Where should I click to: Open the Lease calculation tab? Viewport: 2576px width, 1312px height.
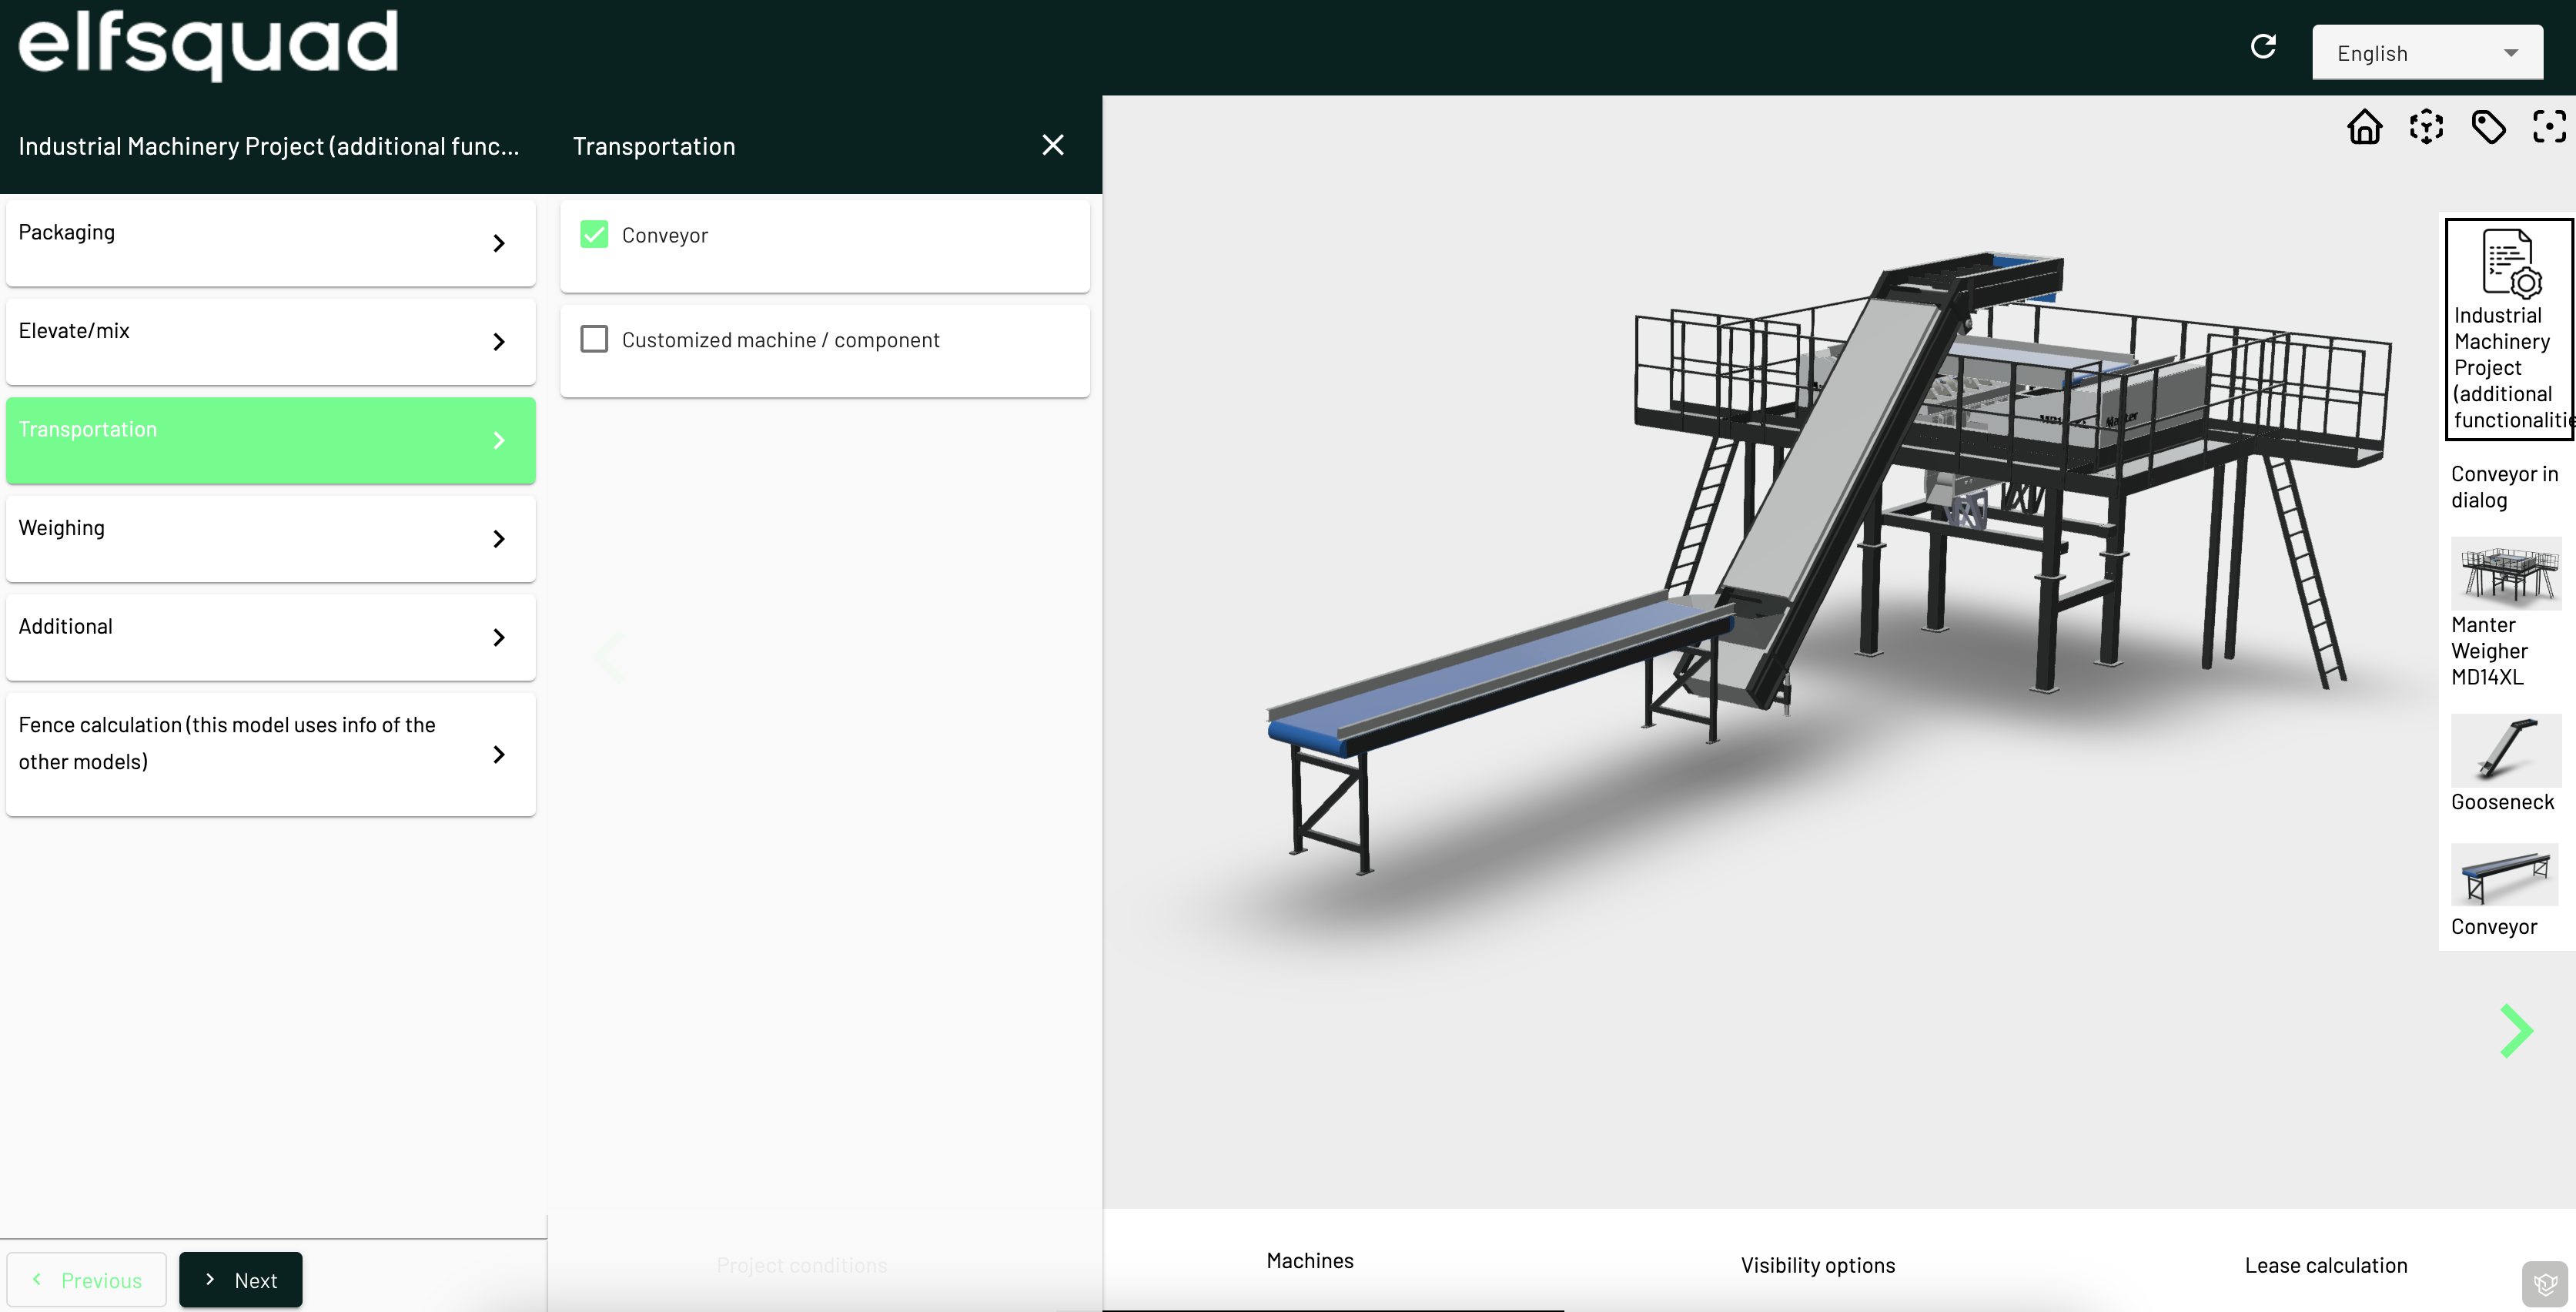(2325, 1265)
